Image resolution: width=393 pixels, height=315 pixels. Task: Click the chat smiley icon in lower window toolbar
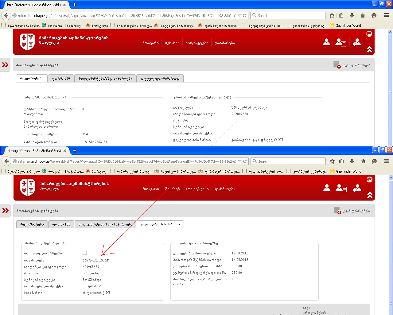coord(374,161)
